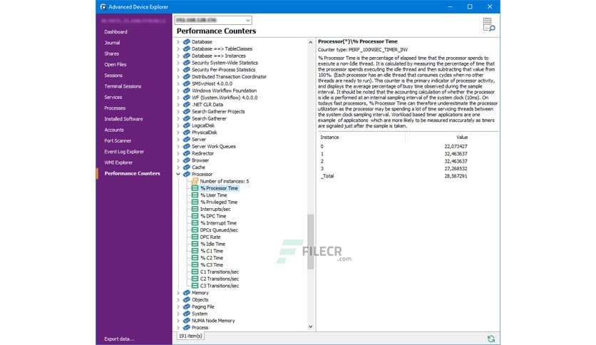Click the tree scroll-up arrow

[x=311, y=42]
